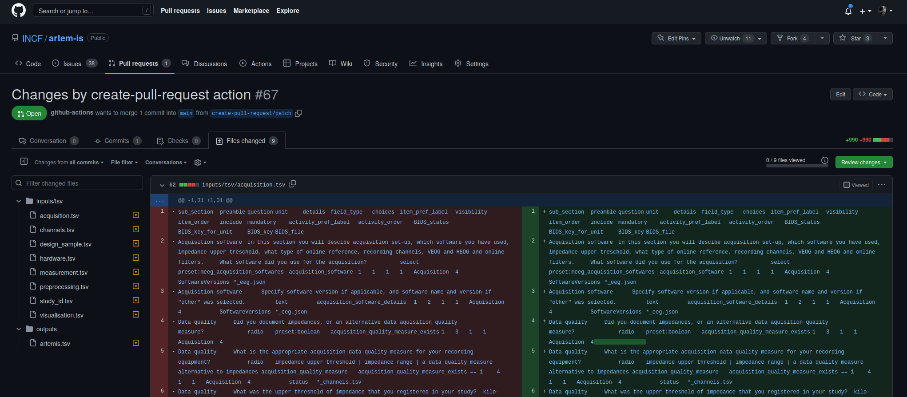The width and height of the screenshot is (907, 397).
Task: Select hardware.tsv in the file tree
Action: (x=57, y=258)
